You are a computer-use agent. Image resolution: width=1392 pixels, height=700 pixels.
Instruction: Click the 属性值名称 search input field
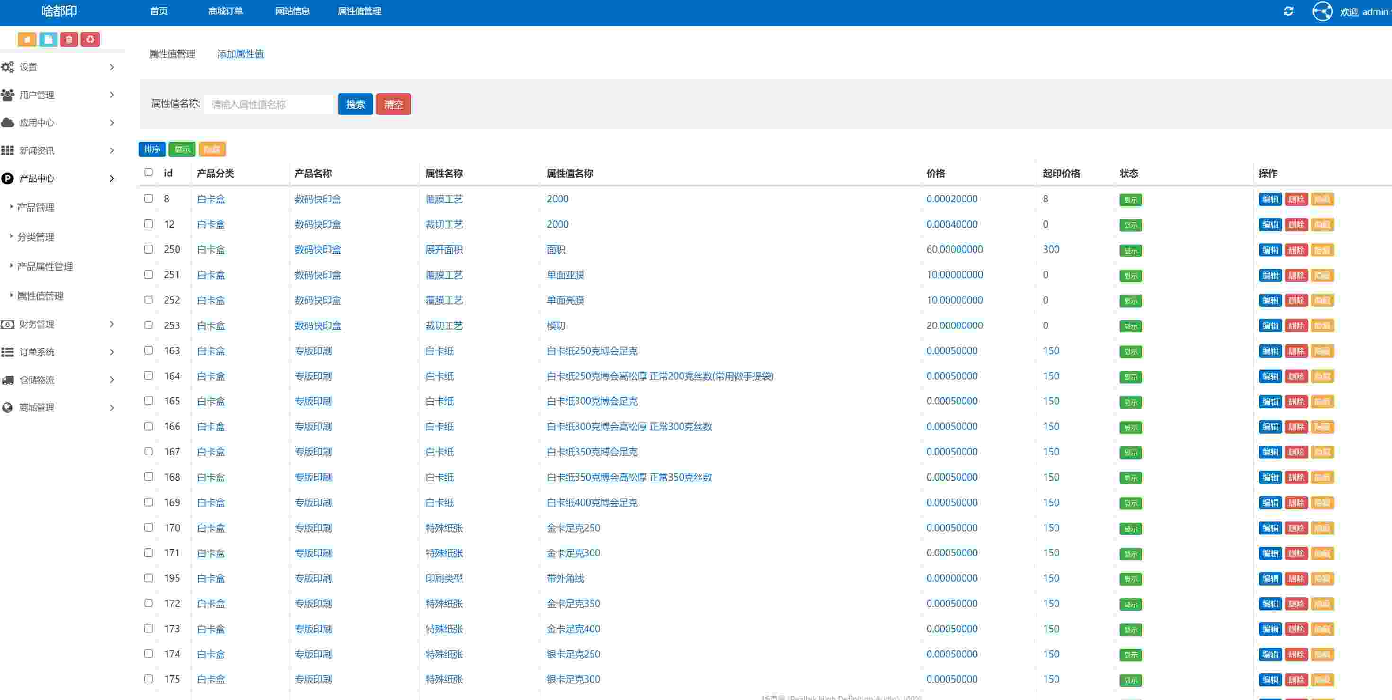pyautogui.click(x=268, y=104)
